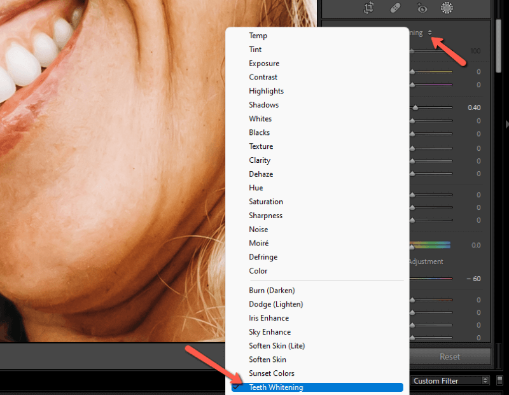This screenshot has height=395, width=509.
Task: Select the Spot Removal tool
Action: tap(395, 8)
